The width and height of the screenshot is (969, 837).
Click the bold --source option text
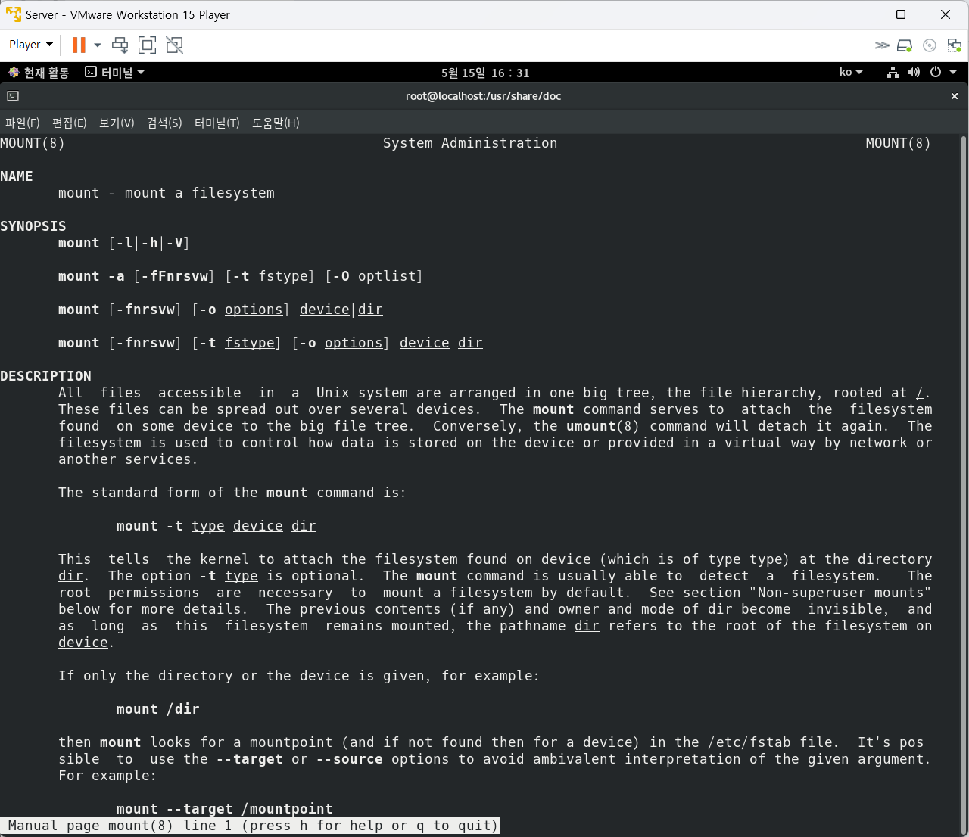pyautogui.click(x=349, y=759)
